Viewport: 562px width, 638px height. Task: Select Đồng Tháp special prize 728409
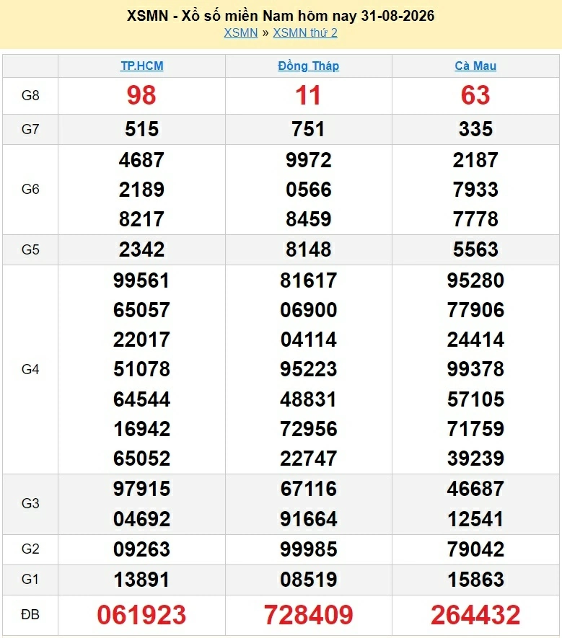tap(308, 614)
